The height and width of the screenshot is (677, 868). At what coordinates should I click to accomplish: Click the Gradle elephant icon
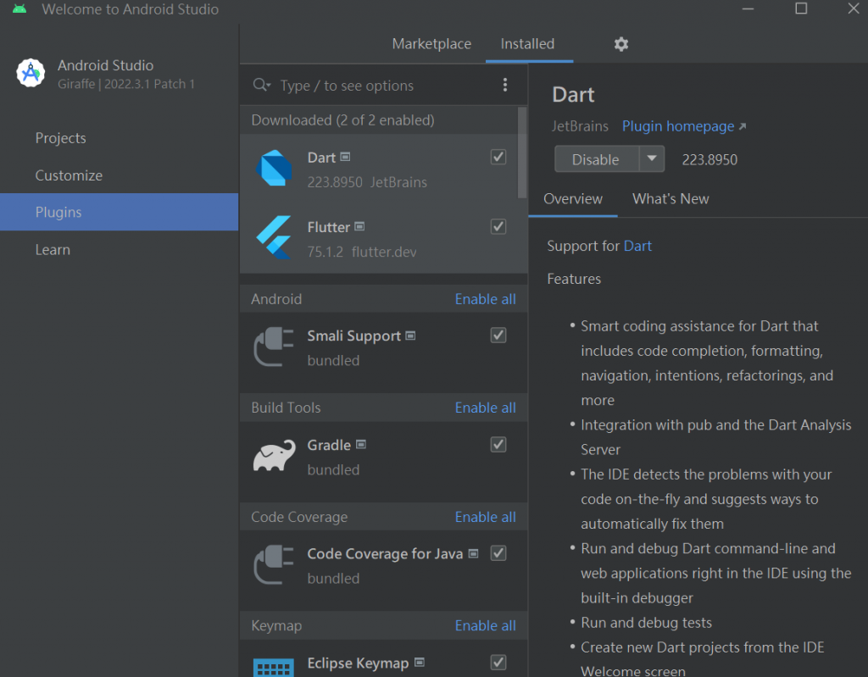[274, 456]
